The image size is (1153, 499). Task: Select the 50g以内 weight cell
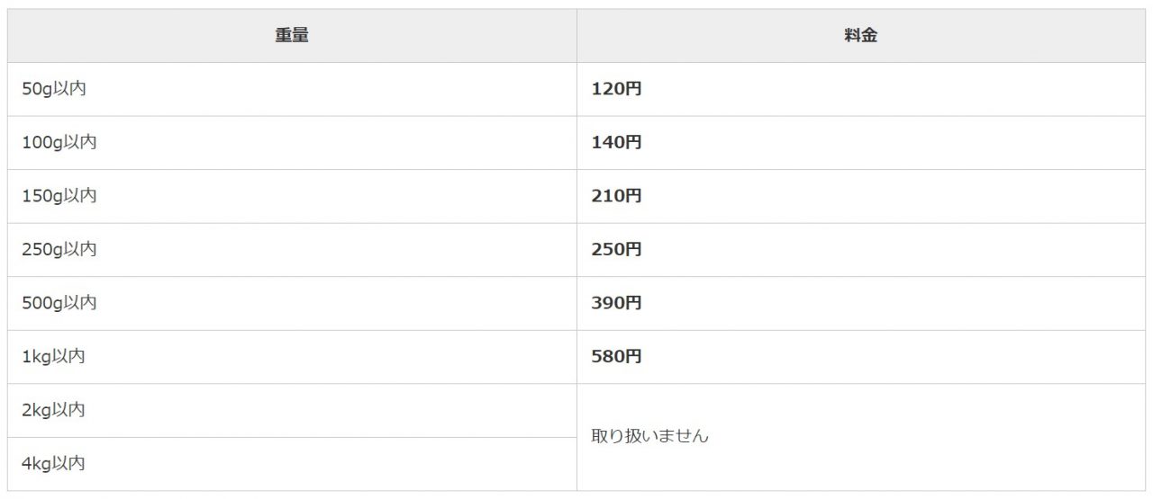(54, 89)
